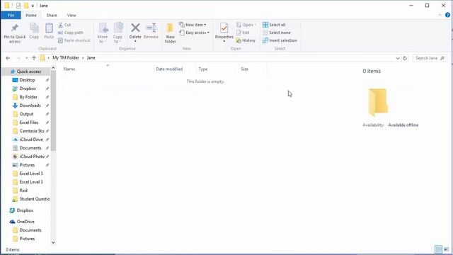The image size is (453, 255).
Task: Open iCloud Photos in navigation pane
Action: pos(32,157)
